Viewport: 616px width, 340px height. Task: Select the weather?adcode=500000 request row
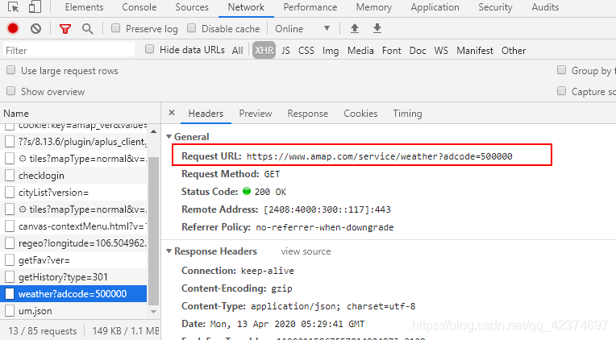[x=74, y=293]
